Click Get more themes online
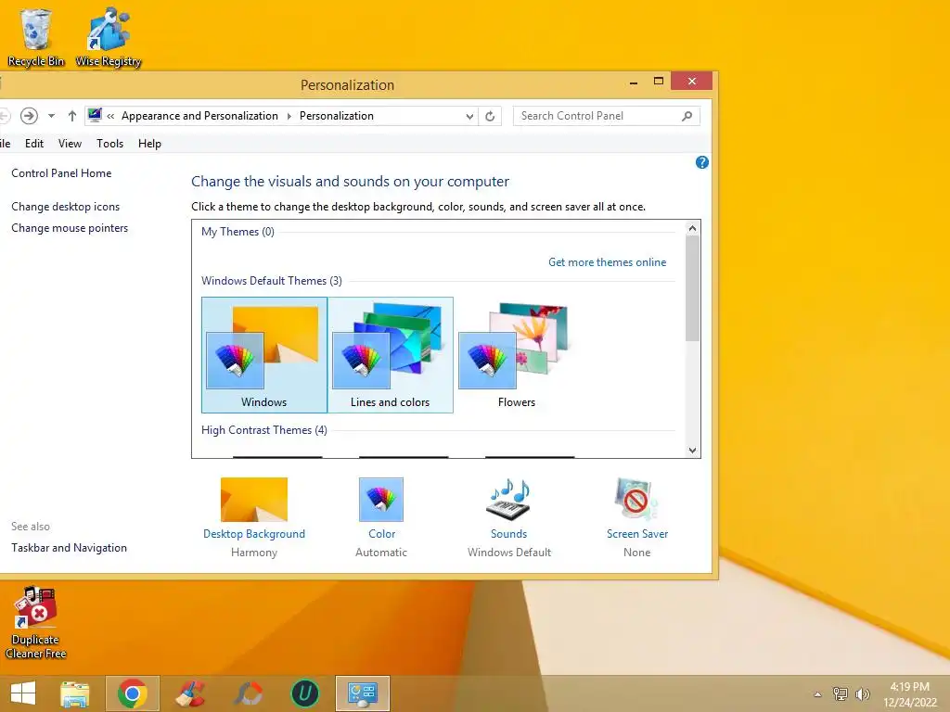The width and height of the screenshot is (950, 712). (607, 262)
